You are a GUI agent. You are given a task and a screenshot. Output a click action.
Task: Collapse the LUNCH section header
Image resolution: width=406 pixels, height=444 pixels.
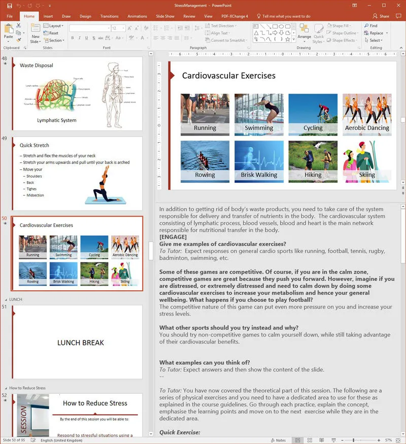(x=6, y=299)
